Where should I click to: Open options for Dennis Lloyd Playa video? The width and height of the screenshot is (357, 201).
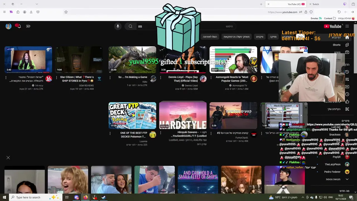160,78
